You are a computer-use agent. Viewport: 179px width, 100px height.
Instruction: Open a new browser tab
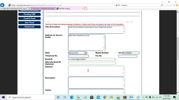86,9
